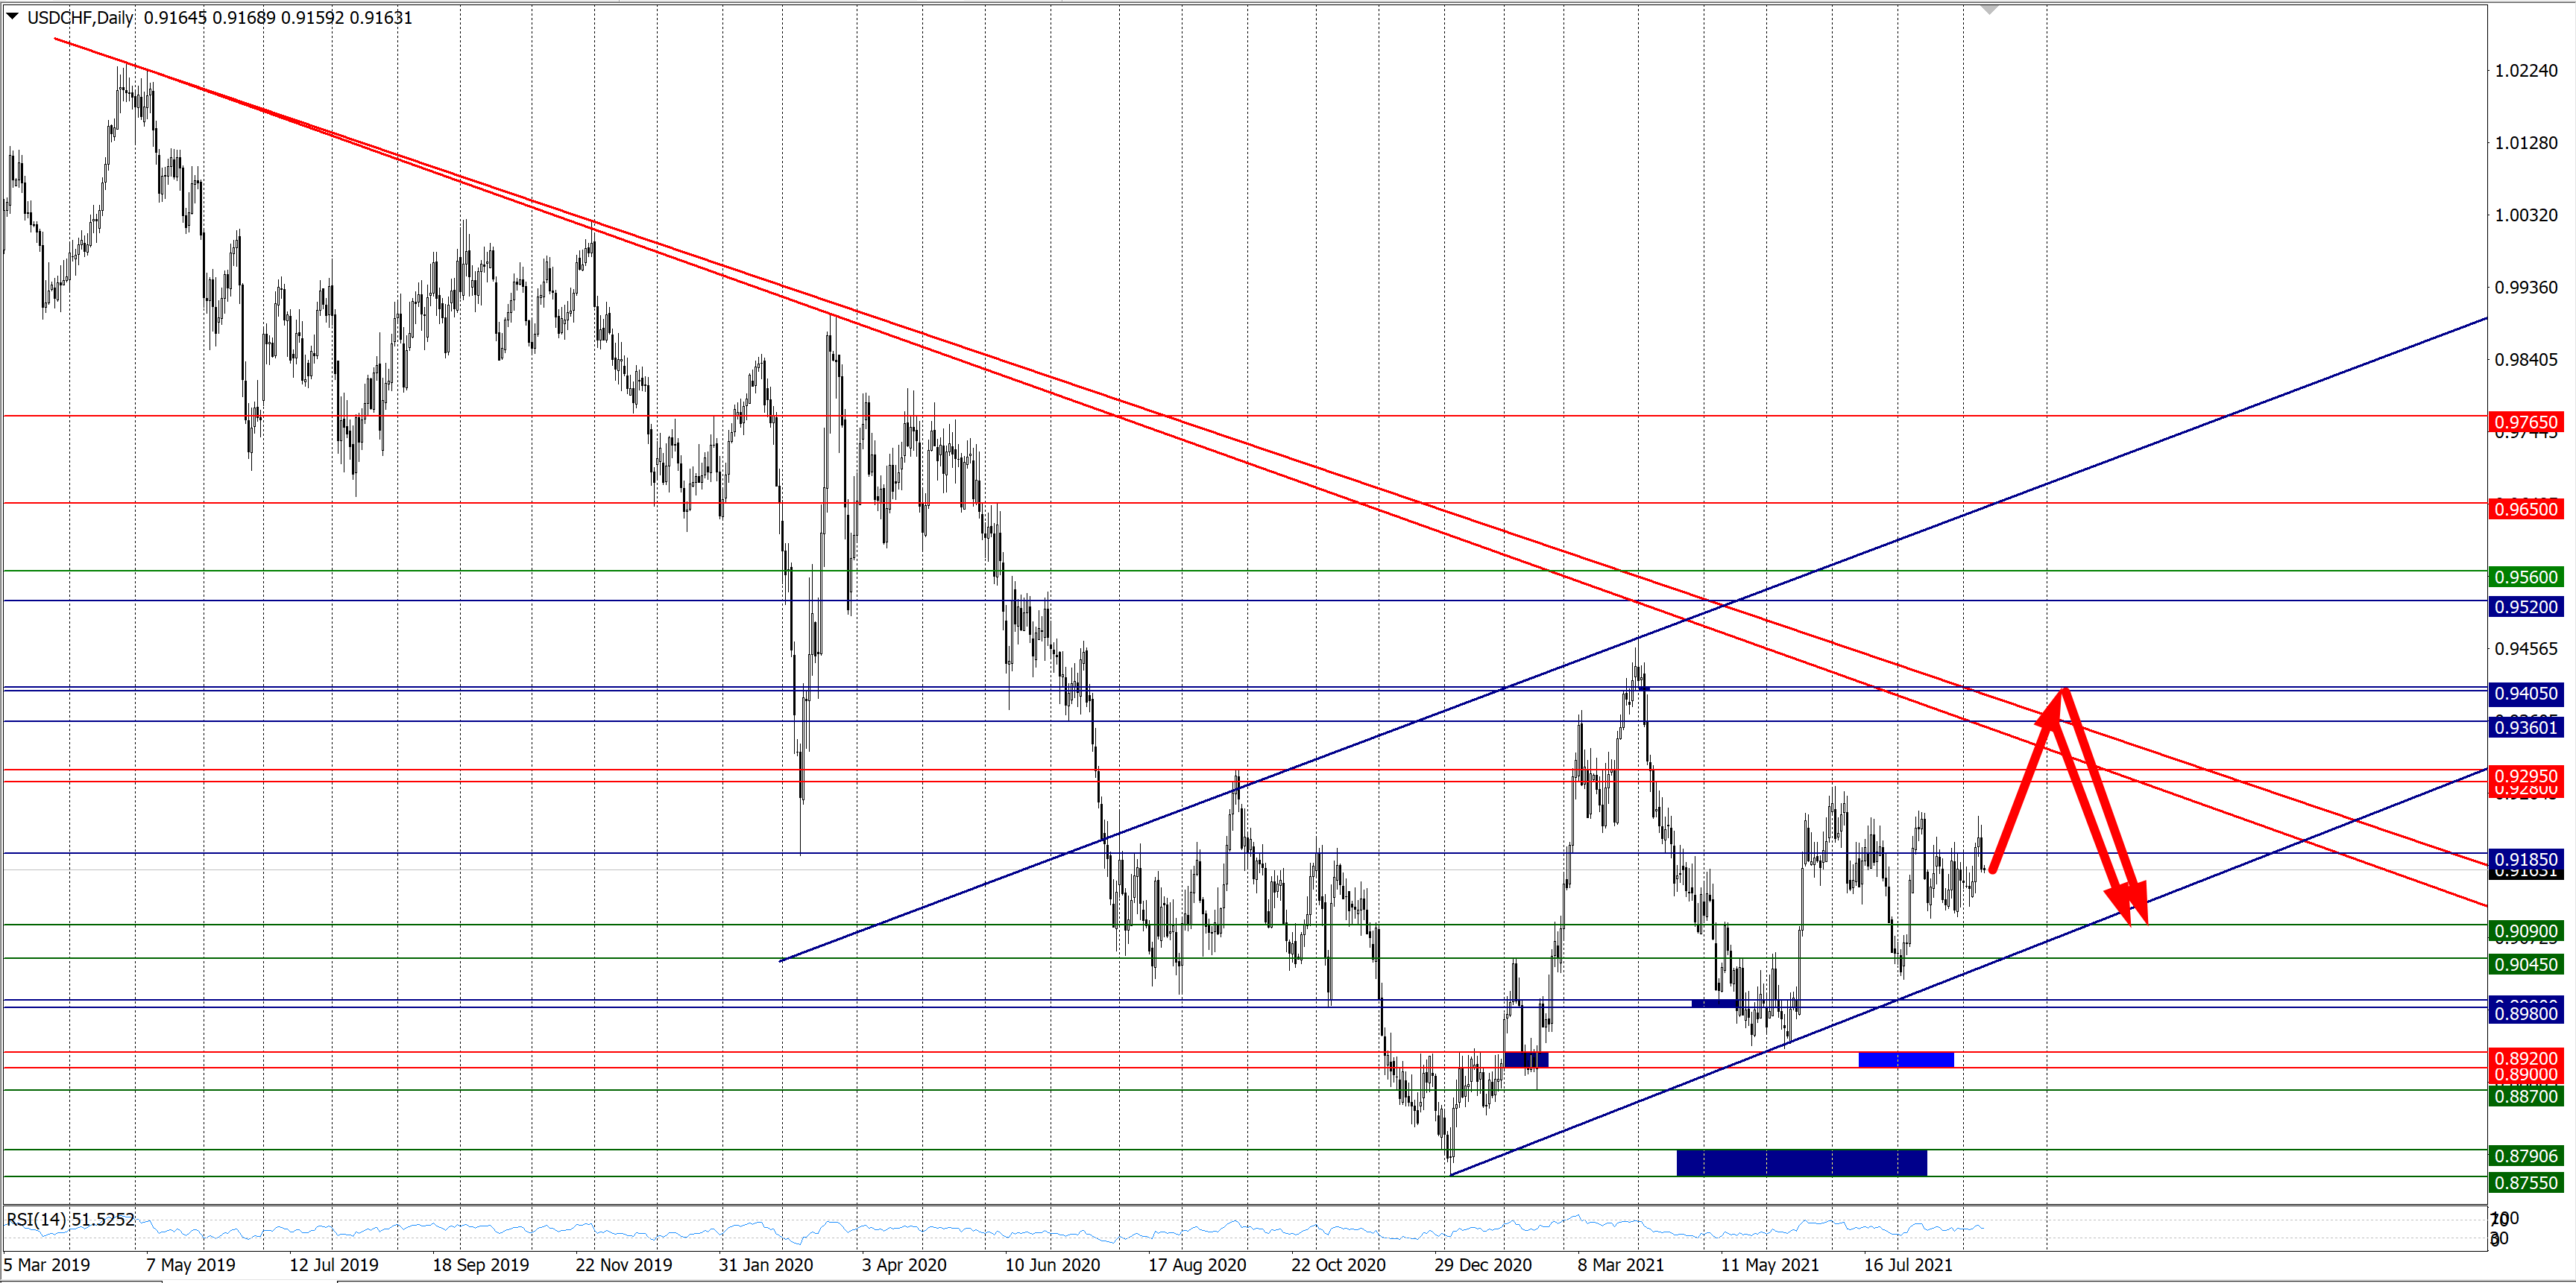Click the 0.91850 price level label

click(x=2525, y=859)
